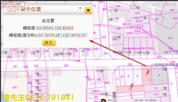Image resolution: width=178 pixels, height=102 pixels.
Task: Select parcel number 307
Action: [15, 87]
